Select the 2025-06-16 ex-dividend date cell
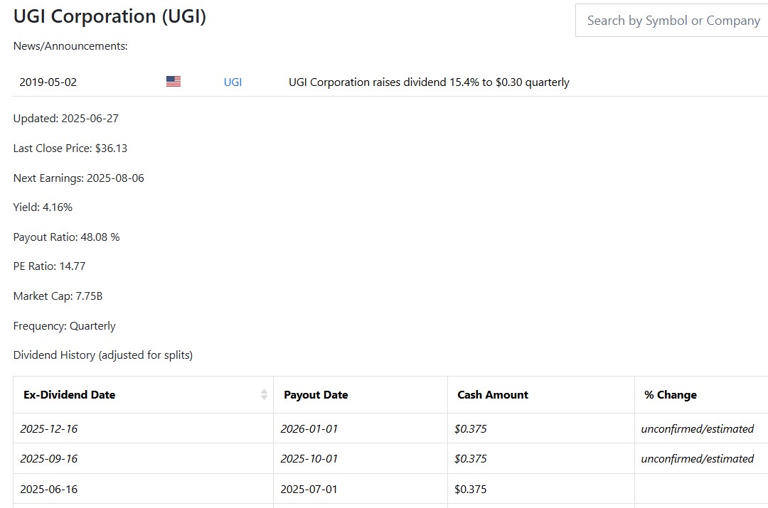This screenshot has height=508, width=768. 49,489
